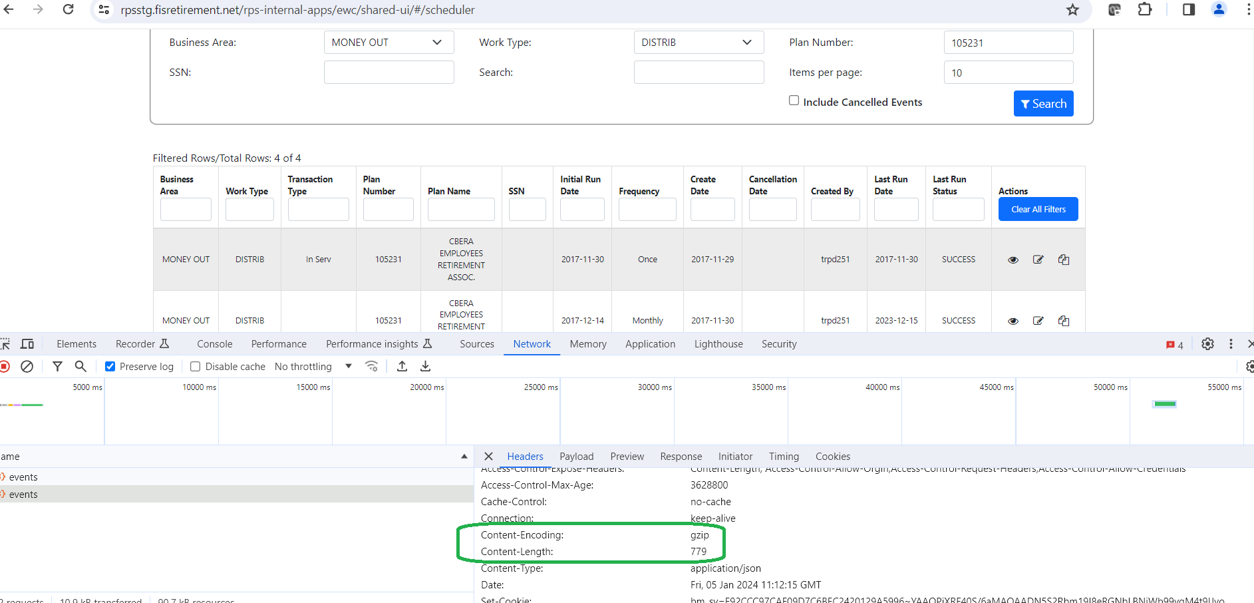Open DevTools settings gear
Image resolution: width=1254 pixels, height=603 pixels.
tap(1207, 343)
